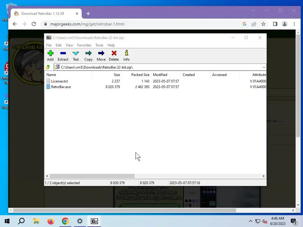This screenshot has height=227, width=303.
Task: Click 7-Zip scrollbar right arrow
Action: pos(264,176)
